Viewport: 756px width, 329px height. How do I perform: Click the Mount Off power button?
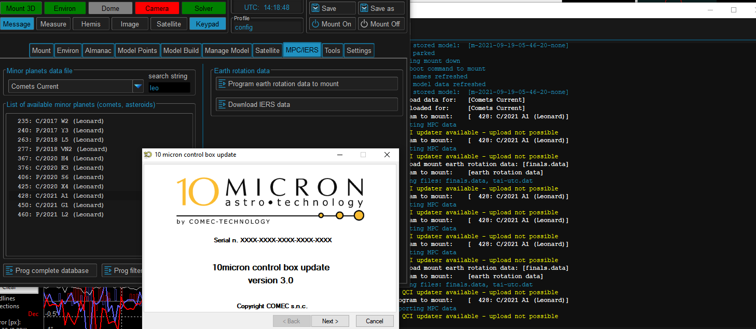coord(381,24)
